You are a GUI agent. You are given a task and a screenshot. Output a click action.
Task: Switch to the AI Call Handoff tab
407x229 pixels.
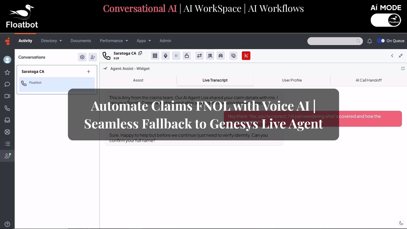pyautogui.click(x=369, y=80)
